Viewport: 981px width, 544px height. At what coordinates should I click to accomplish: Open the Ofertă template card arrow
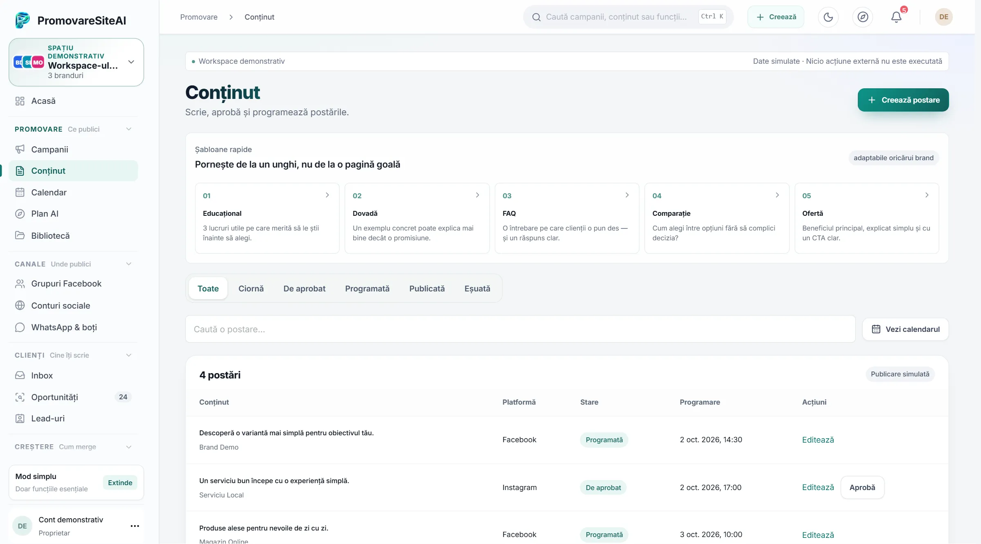(927, 195)
